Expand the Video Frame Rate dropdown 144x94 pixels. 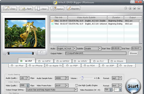click(67, 85)
